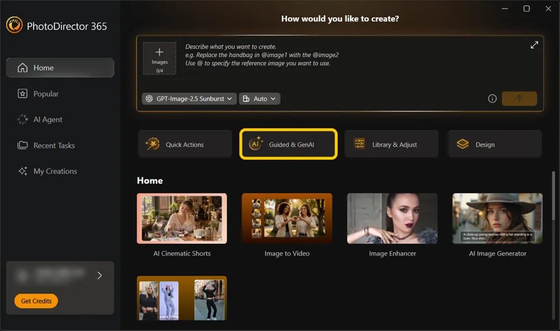Close the PhotoDirector window
The height and width of the screenshot is (331, 560).
548,8
